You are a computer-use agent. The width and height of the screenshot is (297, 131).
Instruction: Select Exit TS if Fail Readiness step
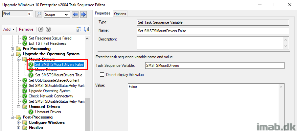(x=48, y=43)
